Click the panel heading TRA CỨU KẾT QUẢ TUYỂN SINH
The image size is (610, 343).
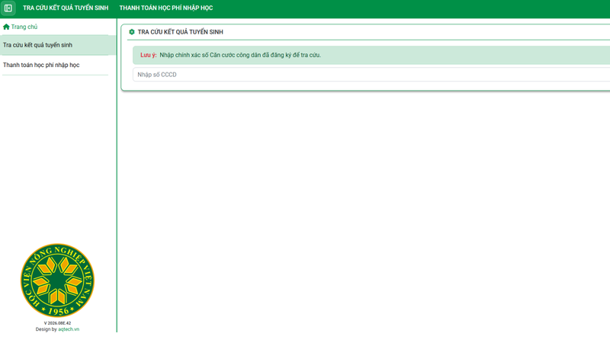click(x=181, y=32)
